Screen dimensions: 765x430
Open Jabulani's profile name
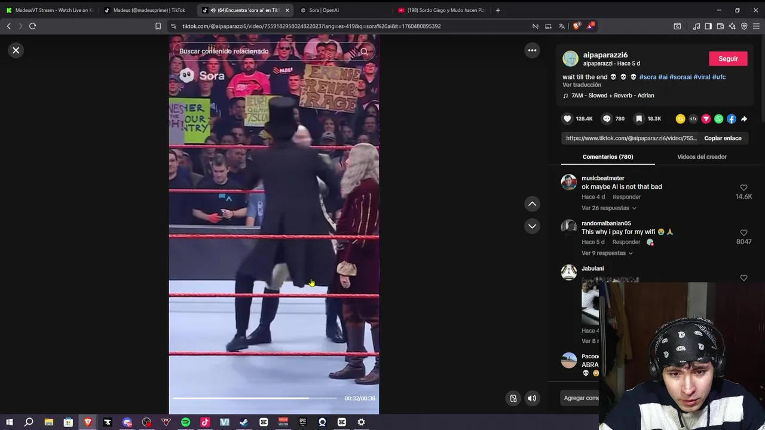[x=592, y=268]
